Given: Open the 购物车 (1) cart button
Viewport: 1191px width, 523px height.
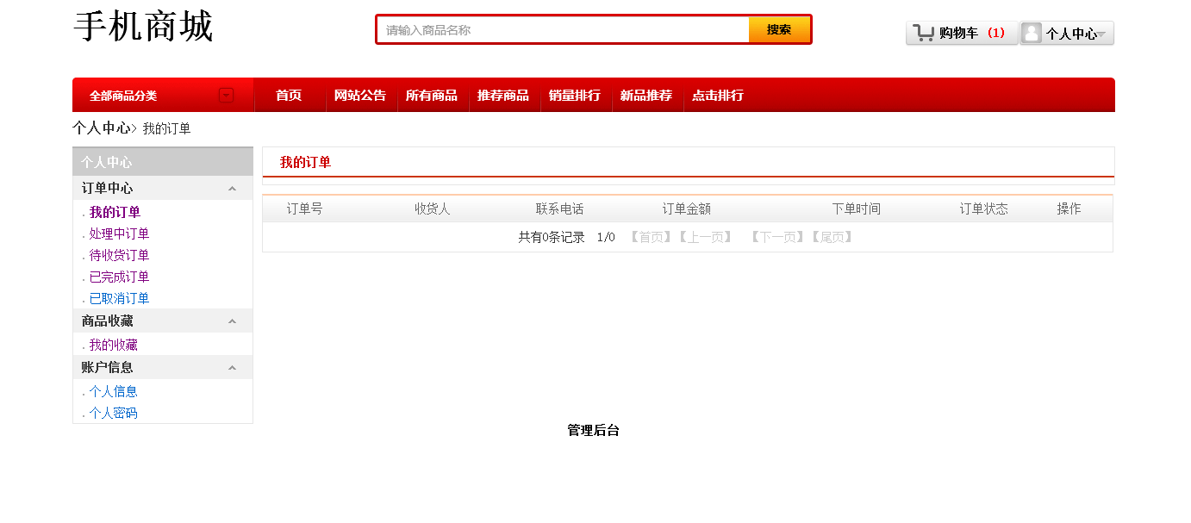Looking at the screenshot, I should [x=962, y=33].
